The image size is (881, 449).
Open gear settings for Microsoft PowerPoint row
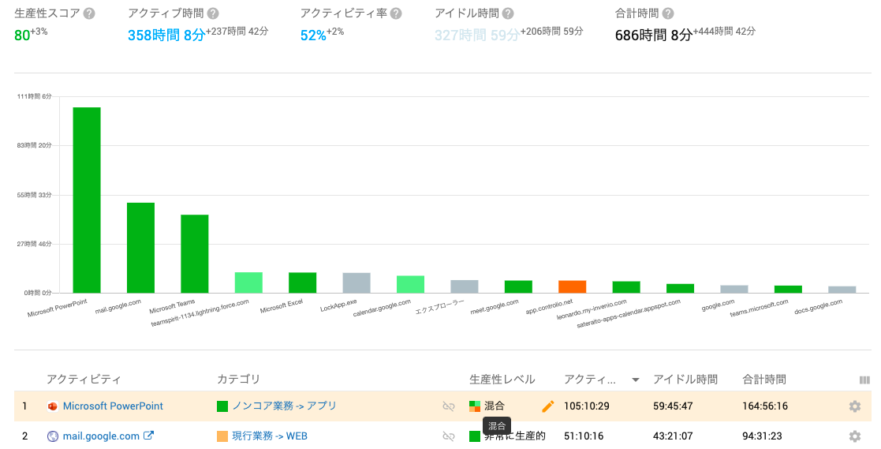[855, 406]
